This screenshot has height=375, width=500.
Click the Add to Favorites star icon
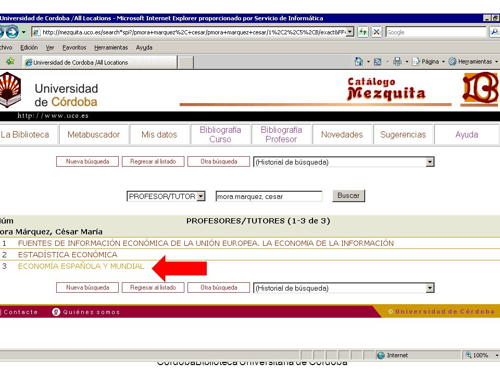[x=10, y=61]
